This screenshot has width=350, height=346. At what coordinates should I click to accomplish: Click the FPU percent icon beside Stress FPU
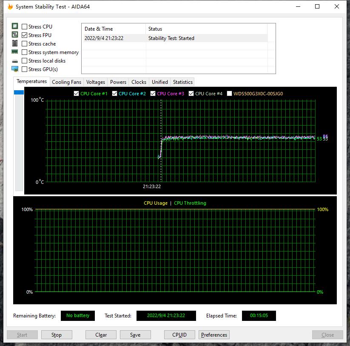15,35
